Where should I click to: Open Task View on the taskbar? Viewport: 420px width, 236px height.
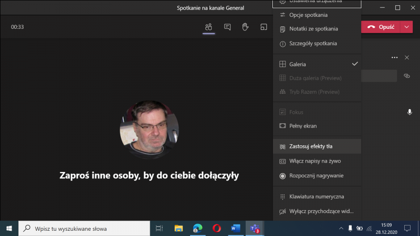159,229
